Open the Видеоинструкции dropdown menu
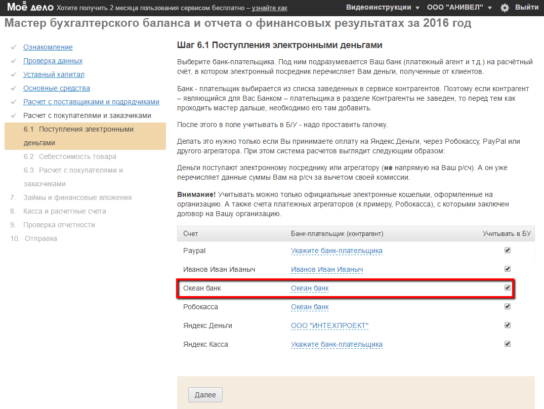The width and height of the screenshot is (544, 409). coord(383,8)
